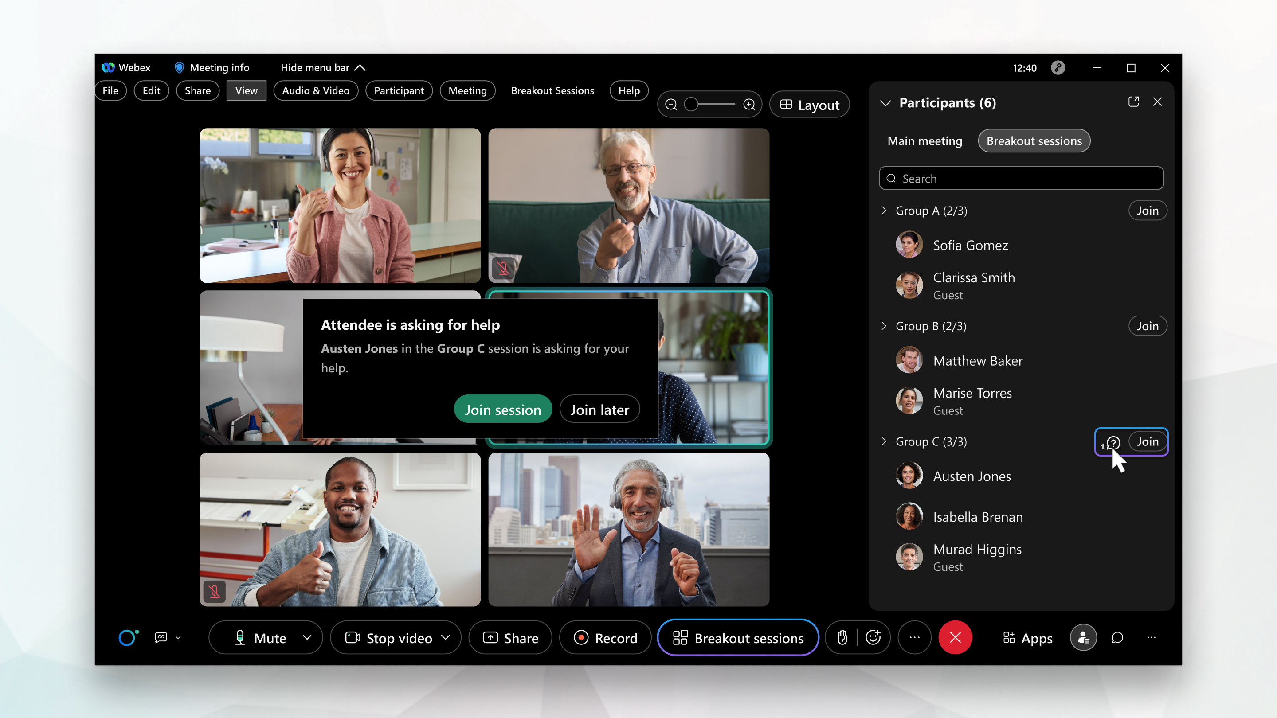This screenshot has height=718, width=1277.
Task: Click the Reactions emoji icon
Action: point(874,637)
